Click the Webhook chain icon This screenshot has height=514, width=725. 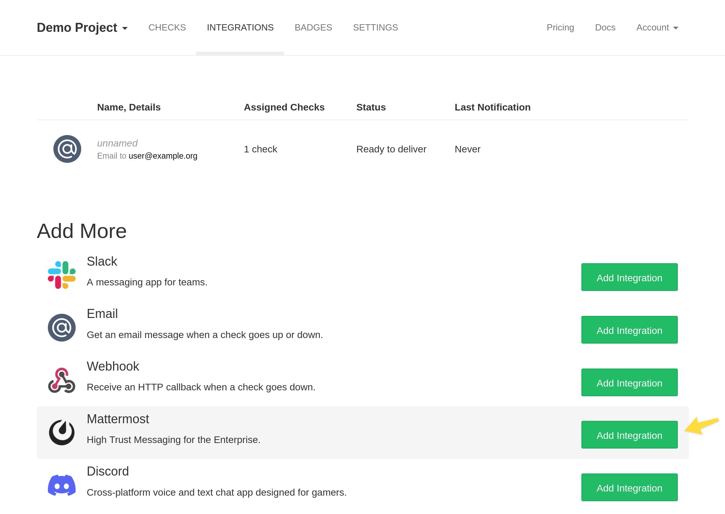[x=62, y=380]
